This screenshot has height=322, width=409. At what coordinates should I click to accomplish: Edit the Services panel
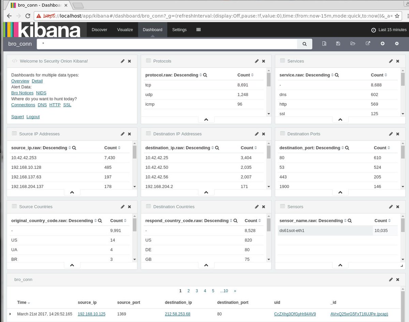pyautogui.click(x=391, y=61)
